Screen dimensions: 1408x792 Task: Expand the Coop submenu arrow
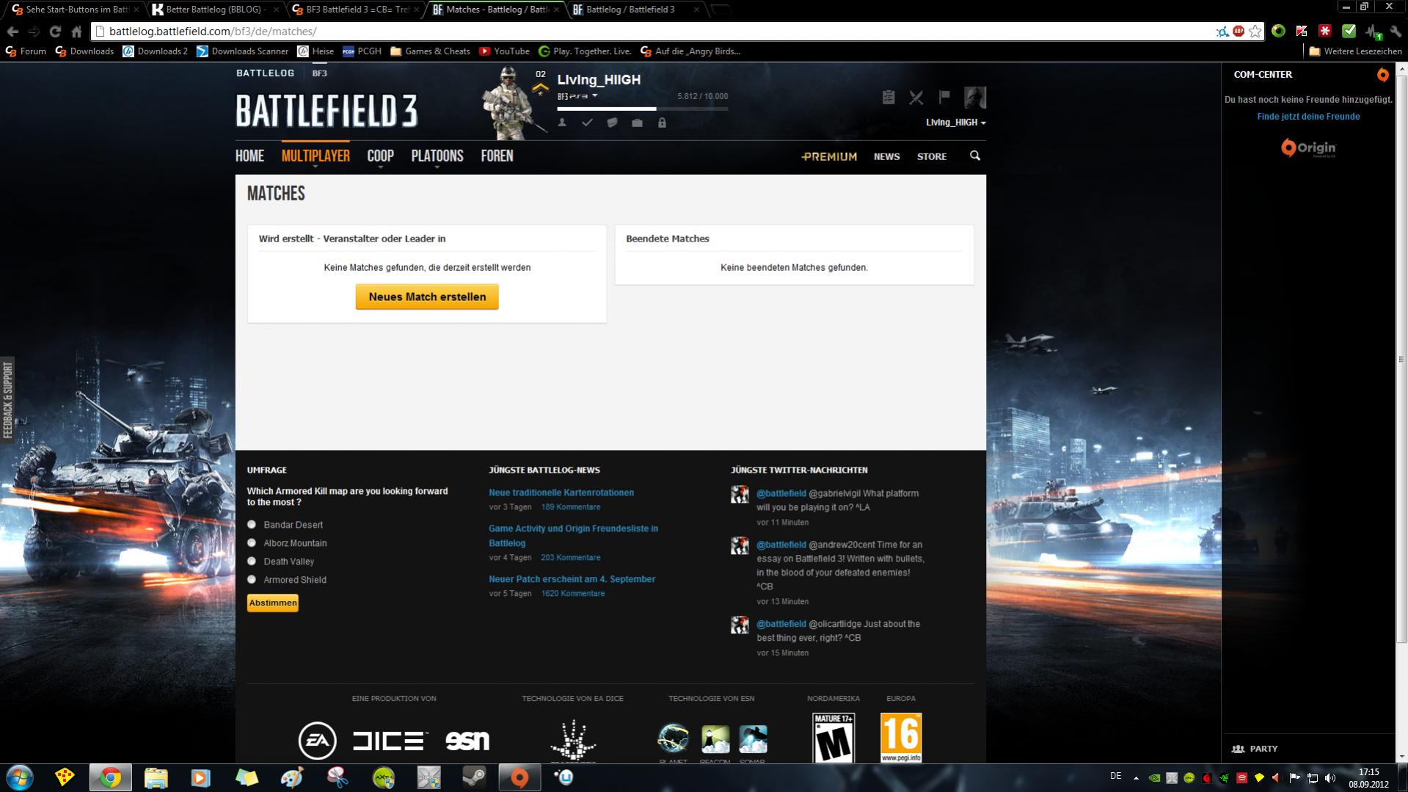[x=380, y=167]
